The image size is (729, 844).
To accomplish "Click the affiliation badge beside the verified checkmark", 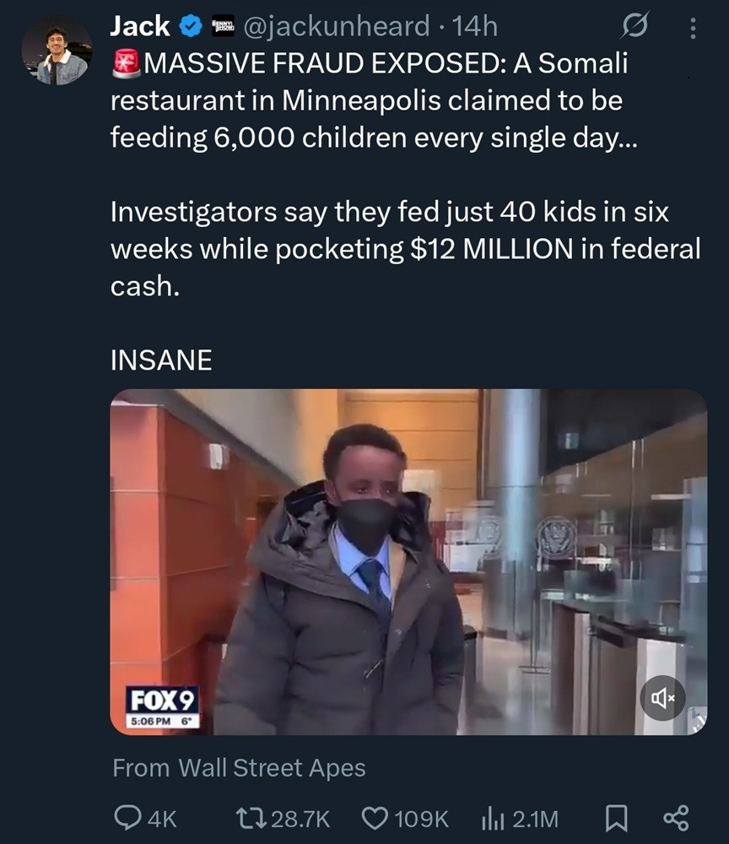I will coord(222,27).
